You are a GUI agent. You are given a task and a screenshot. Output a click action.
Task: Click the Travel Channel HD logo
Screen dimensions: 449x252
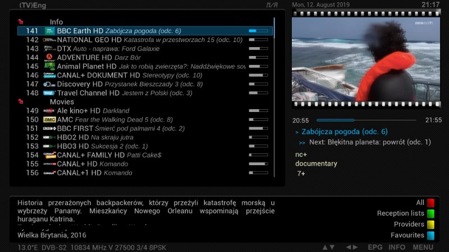[x=49, y=93]
